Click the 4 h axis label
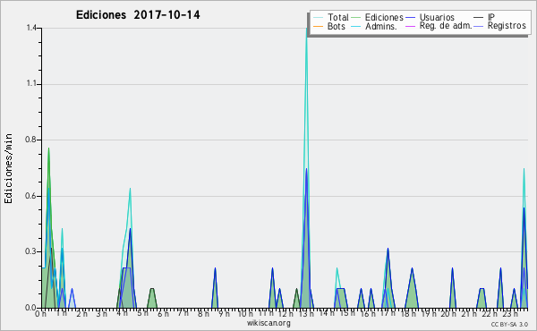 click(123, 313)
